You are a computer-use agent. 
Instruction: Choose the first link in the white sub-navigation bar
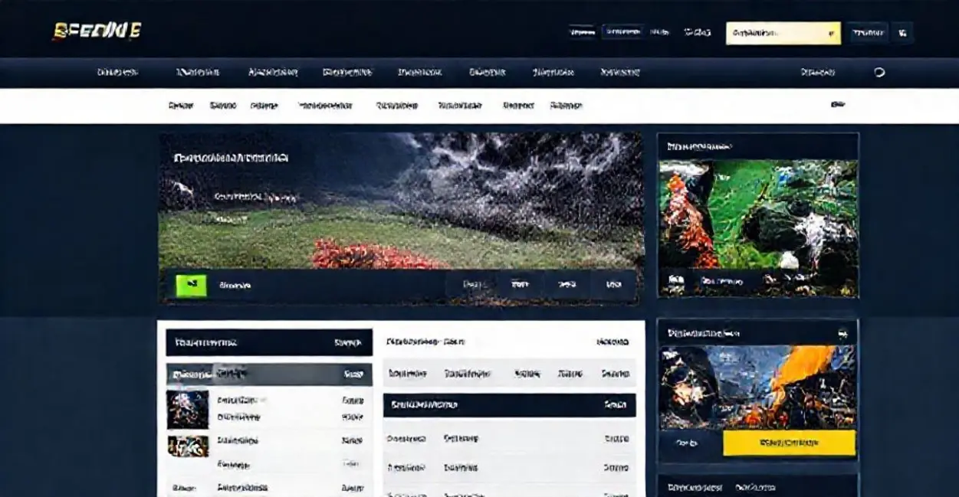click(181, 106)
